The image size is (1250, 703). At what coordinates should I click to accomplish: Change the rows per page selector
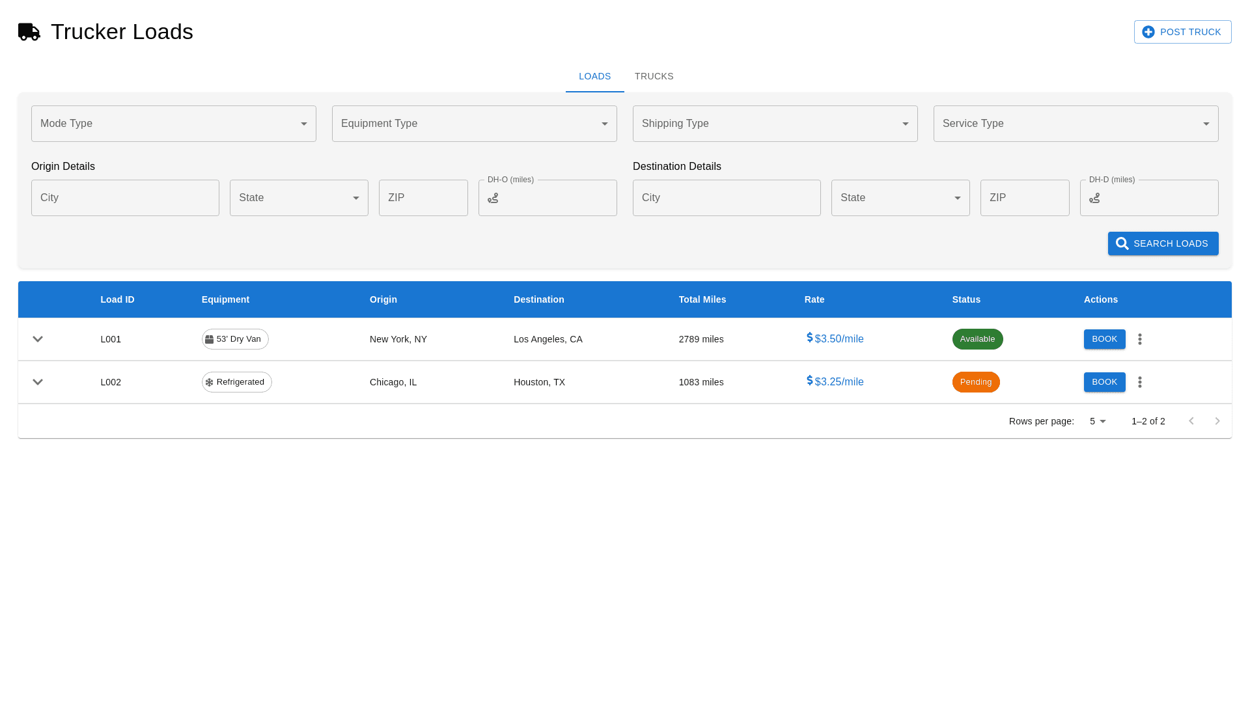coord(1098,421)
